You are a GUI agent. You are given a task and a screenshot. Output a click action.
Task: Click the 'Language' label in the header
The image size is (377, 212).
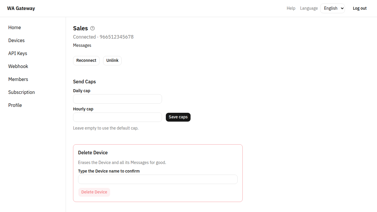click(x=309, y=8)
